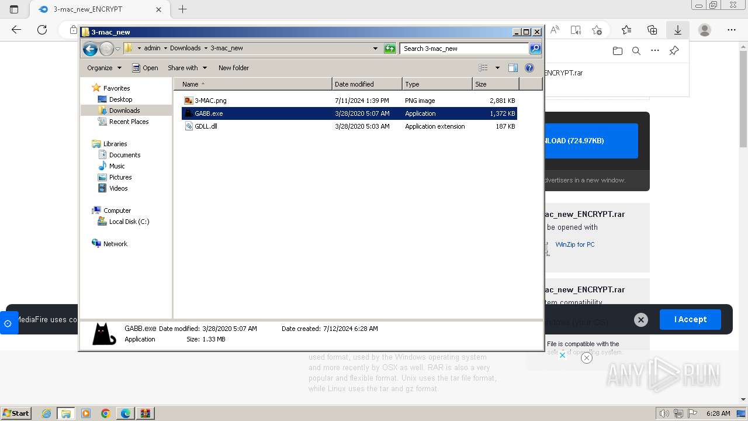The image size is (748, 421).
Task: Select Computer in the navigation pane
Action: [117, 210]
